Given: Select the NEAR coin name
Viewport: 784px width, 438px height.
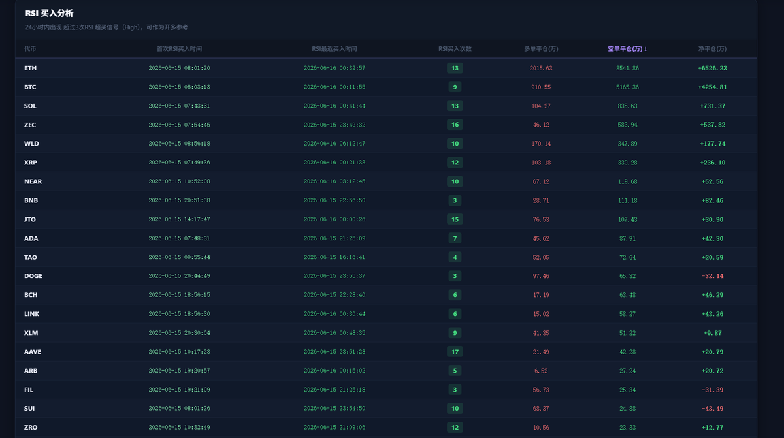Looking at the screenshot, I should pyautogui.click(x=33, y=181).
